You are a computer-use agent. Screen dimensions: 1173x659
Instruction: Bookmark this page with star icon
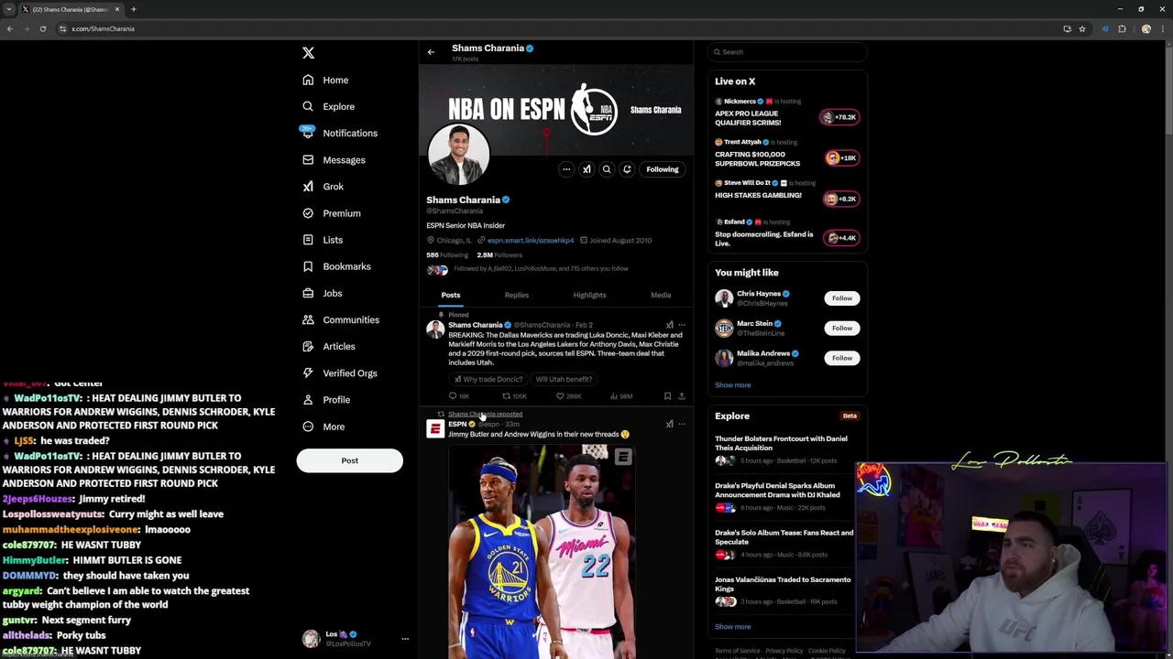pos(1082,29)
